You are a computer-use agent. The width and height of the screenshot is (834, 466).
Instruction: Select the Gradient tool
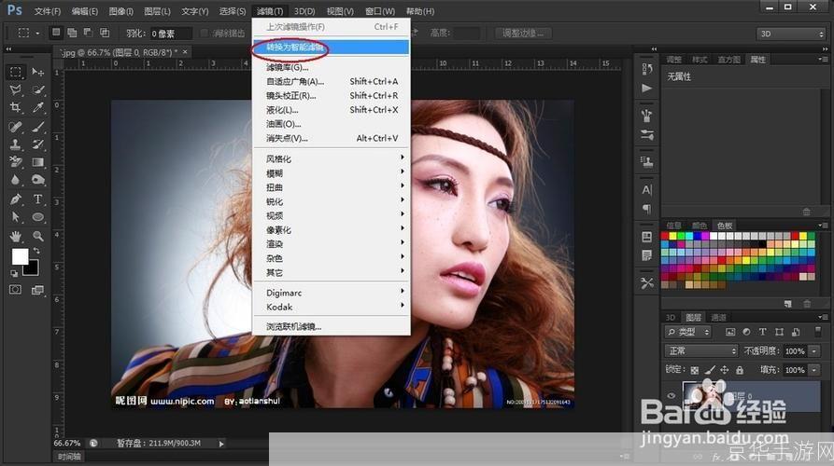click(37, 162)
